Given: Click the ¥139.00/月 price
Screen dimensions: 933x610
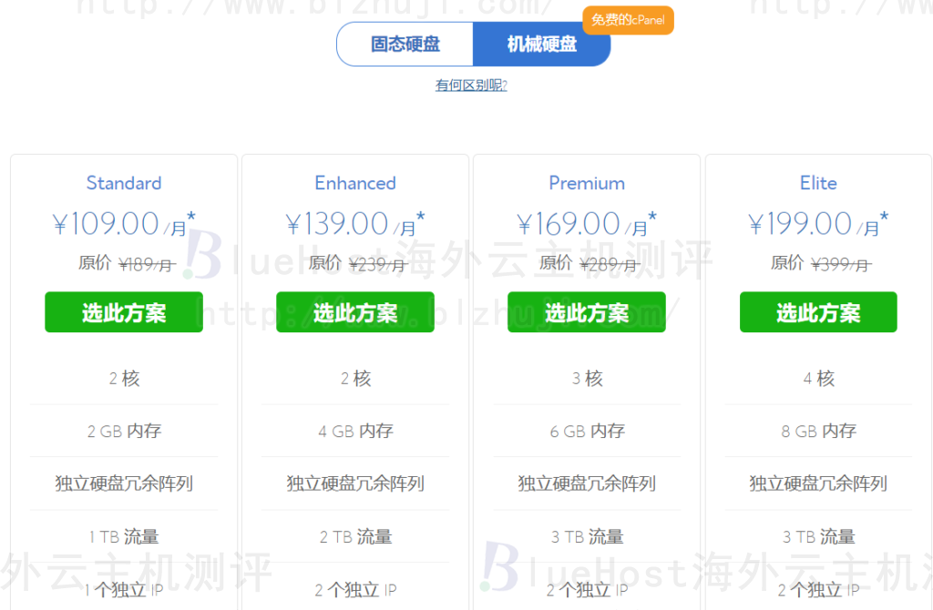Looking at the screenshot, I should coord(355,224).
